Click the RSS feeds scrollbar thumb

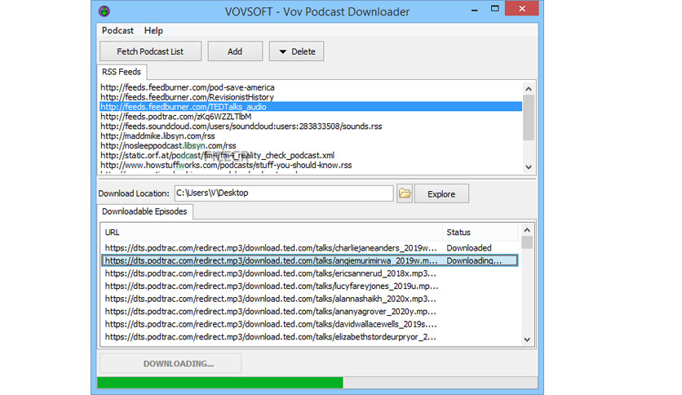529,118
